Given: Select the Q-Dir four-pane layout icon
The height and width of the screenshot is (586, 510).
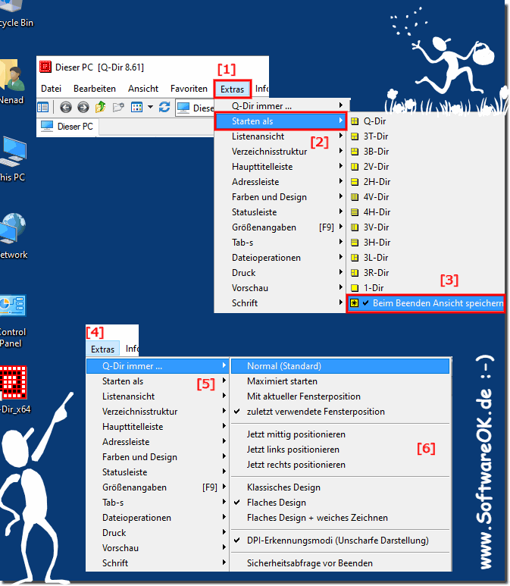Looking at the screenshot, I should 355,121.
